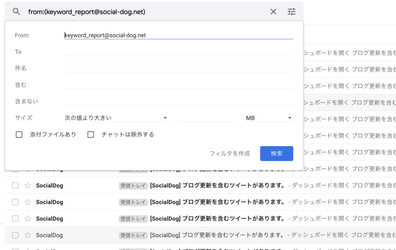Viewport: 396px width, 250px height.
Task: Open the MB size unit dropdown
Action: [269, 118]
